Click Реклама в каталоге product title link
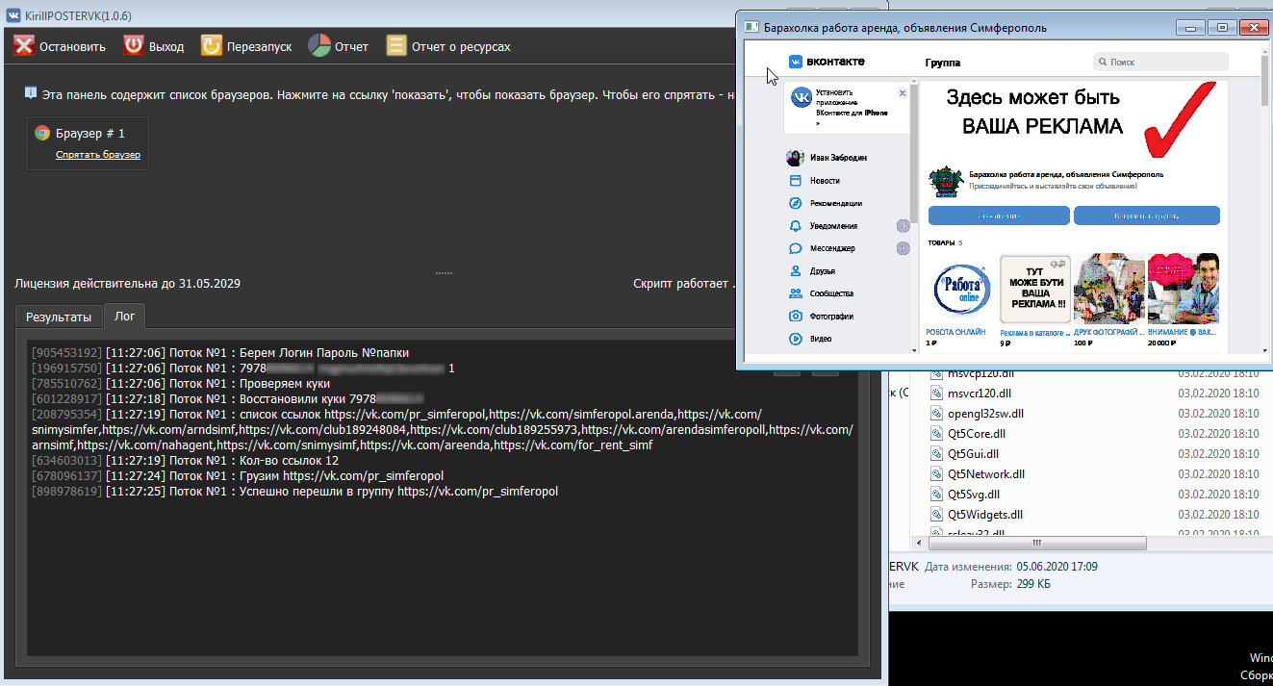1273x686 pixels. (x=1033, y=332)
